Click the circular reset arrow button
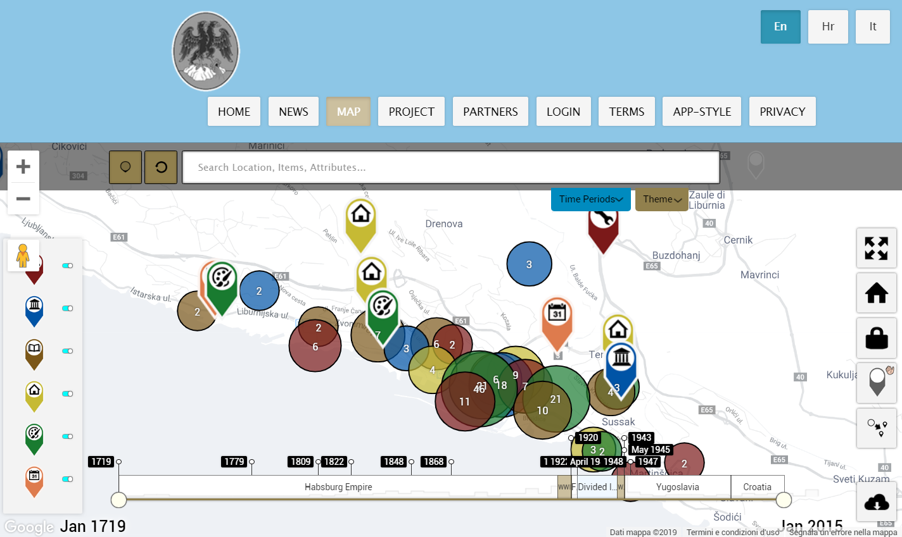 click(161, 167)
